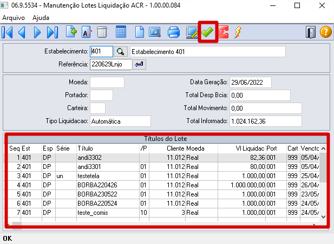Click the green checkmark confirm icon
This screenshot has width=334, height=244.
pyautogui.click(x=207, y=32)
